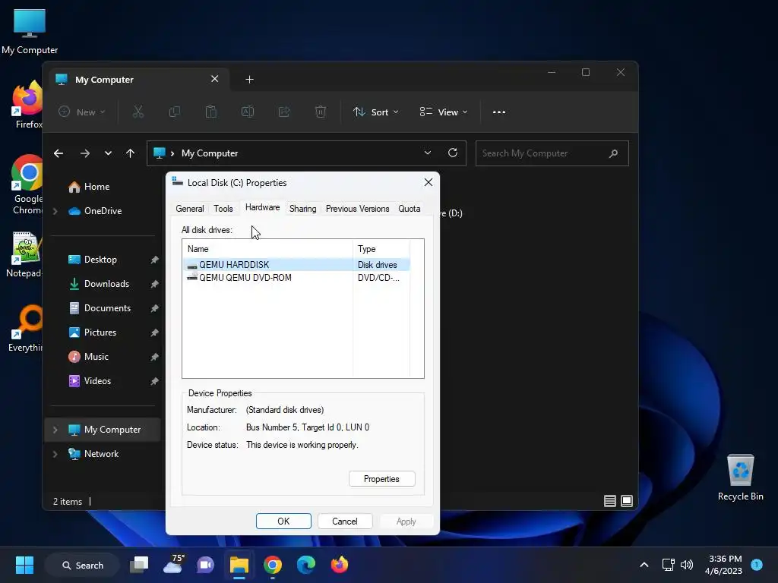Viewport: 778px width, 583px height.
Task: Expand Network in the navigation pane
Action: (55, 454)
